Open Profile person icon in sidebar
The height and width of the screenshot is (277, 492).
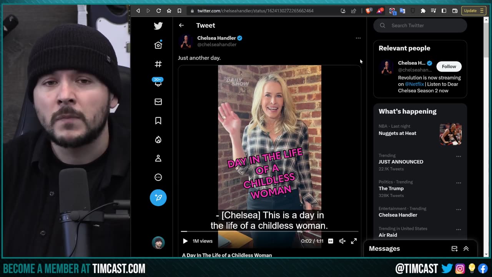click(x=158, y=158)
